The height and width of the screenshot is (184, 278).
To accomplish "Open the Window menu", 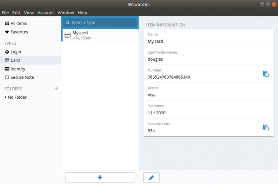I will pyautogui.click(x=66, y=13).
